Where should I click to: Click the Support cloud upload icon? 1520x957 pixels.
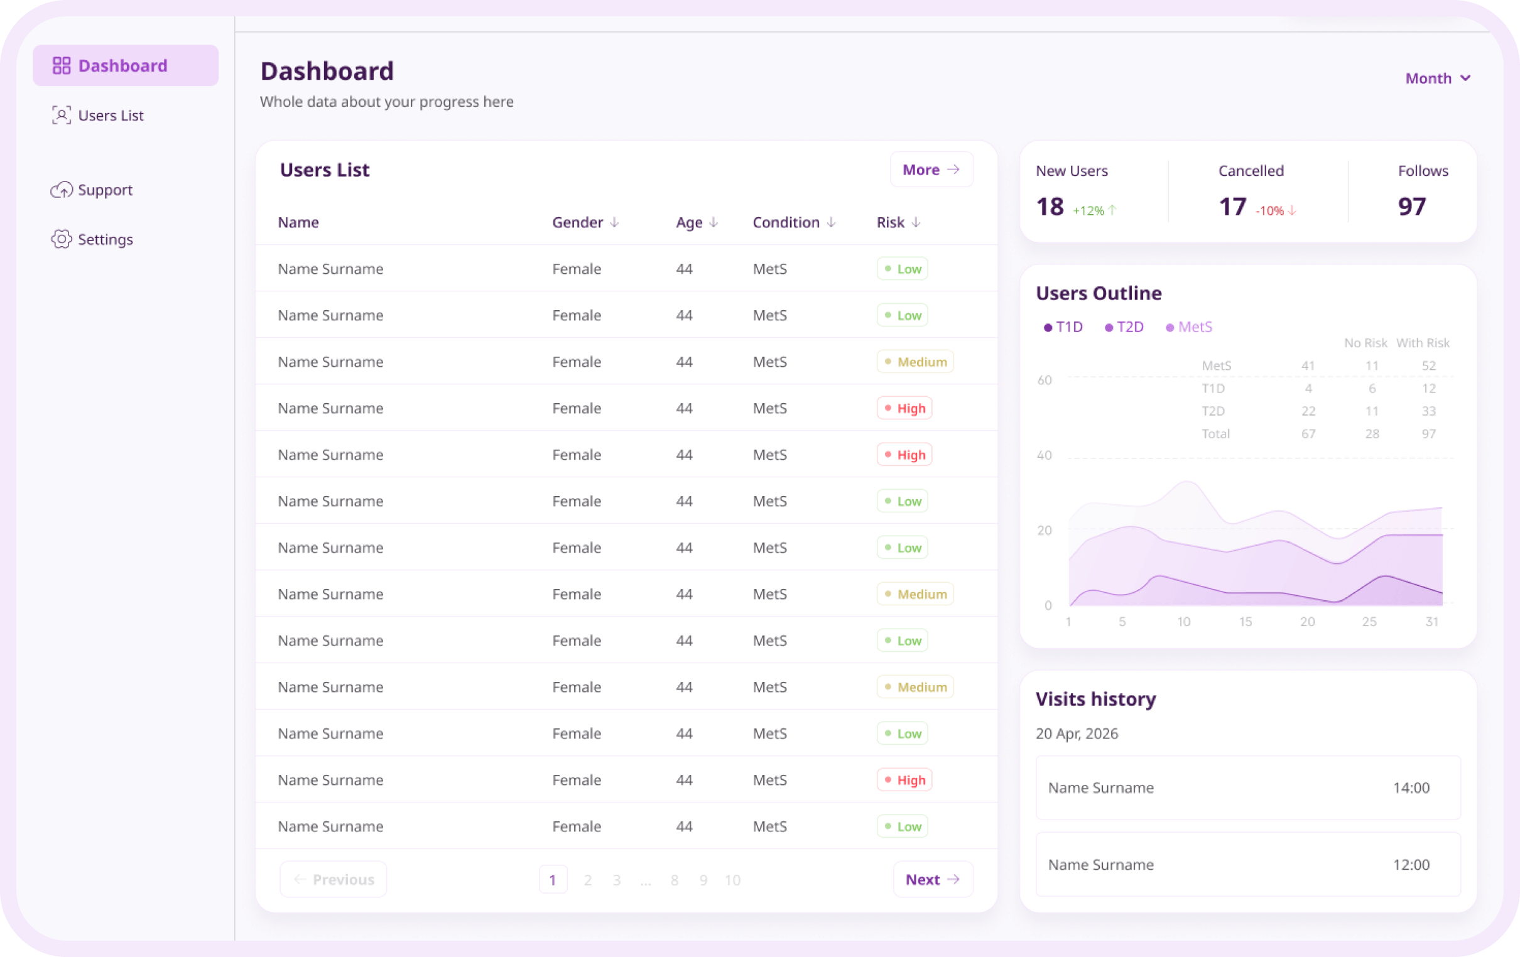pyautogui.click(x=61, y=190)
